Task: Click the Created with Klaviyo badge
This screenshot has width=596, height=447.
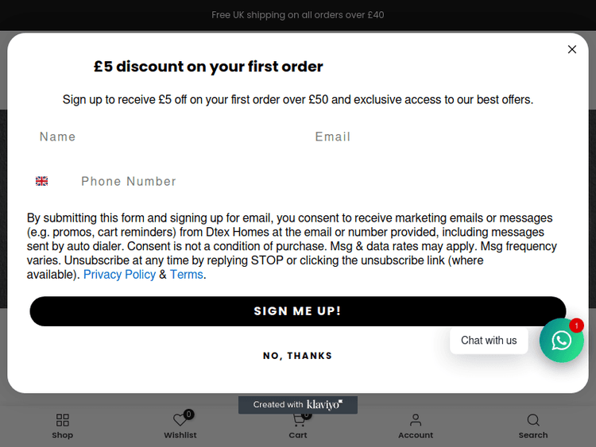Action: pos(298,405)
